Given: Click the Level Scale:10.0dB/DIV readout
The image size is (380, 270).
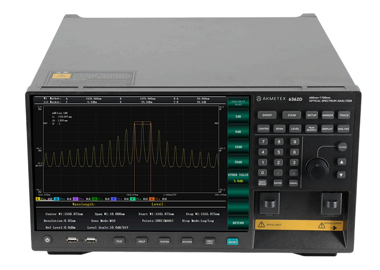Looking at the screenshot, I should coord(108,228).
